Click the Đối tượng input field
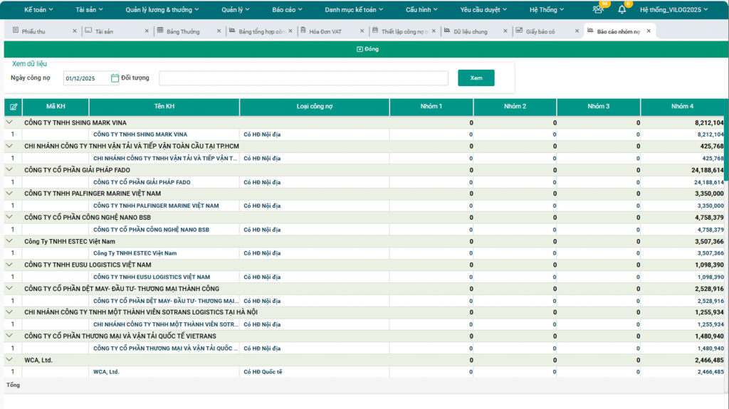 [x=303, y=78]
